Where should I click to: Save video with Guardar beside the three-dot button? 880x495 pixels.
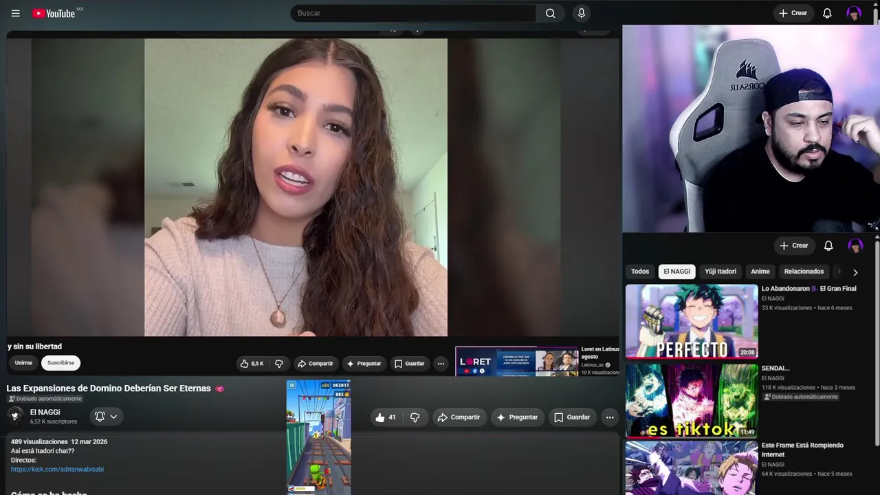click(x=572, y=417)
